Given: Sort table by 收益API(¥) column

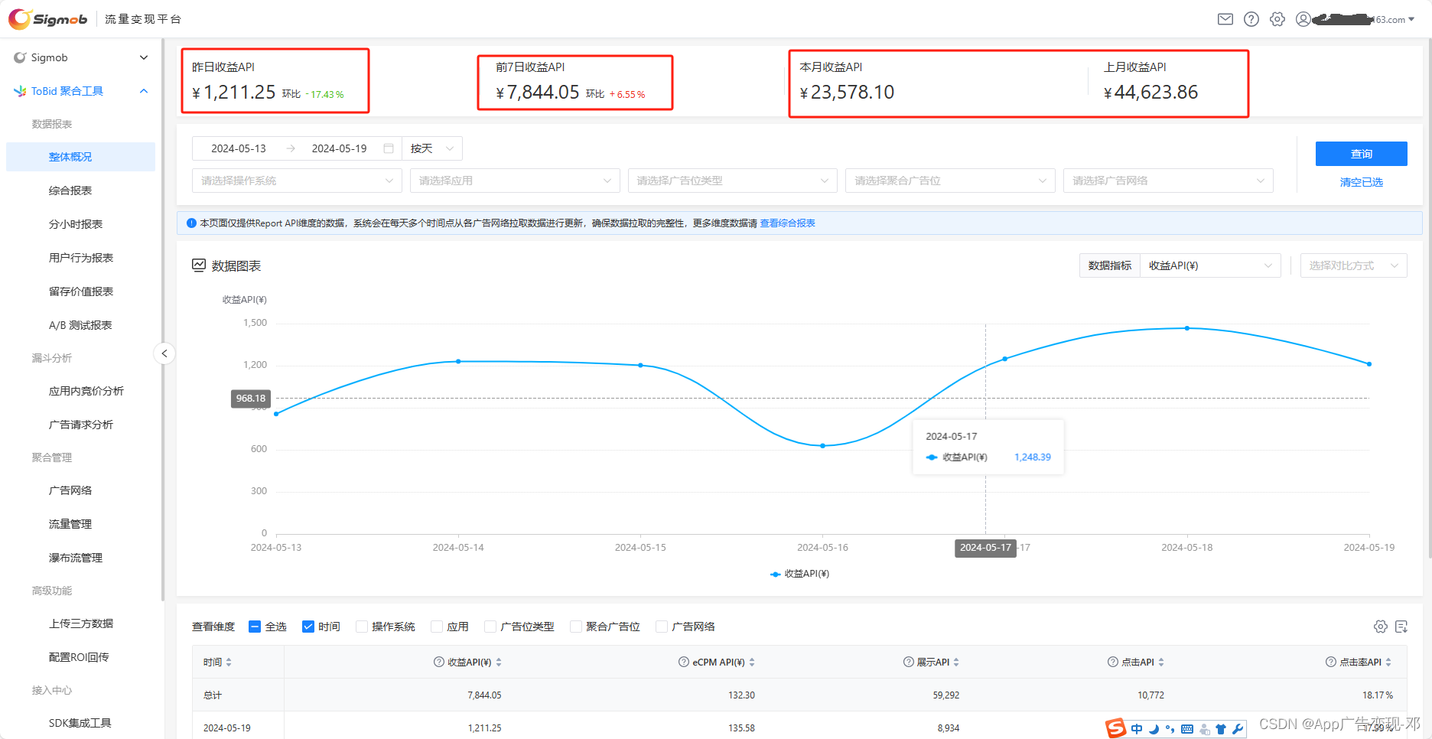Looking at the screenshot, I should (499, 662).
